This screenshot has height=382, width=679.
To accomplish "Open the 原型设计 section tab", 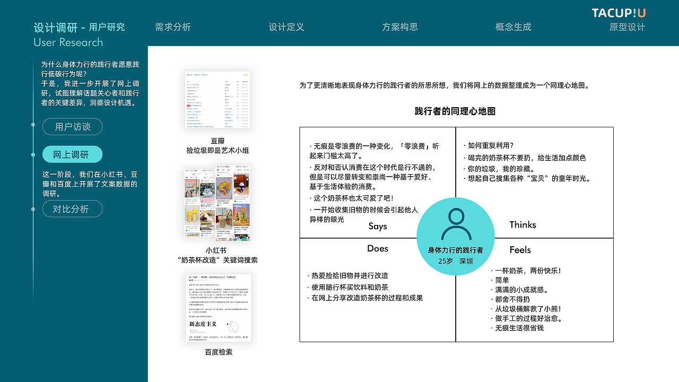I will pos(627,27).
